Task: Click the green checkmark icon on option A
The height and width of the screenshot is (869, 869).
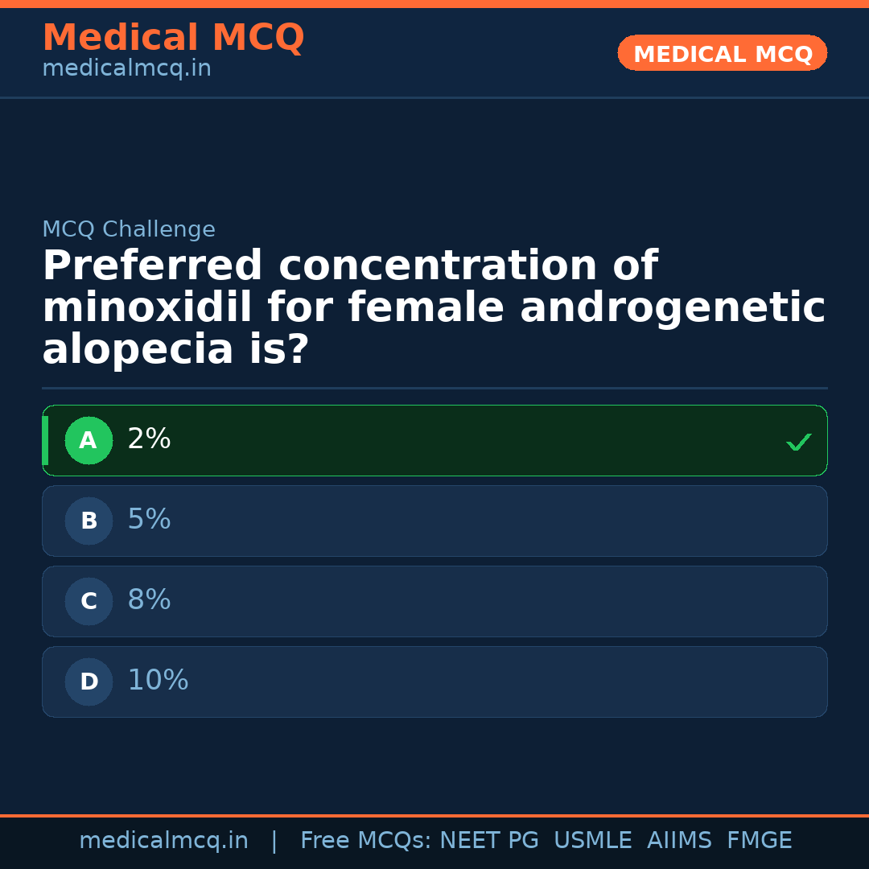Action: pyautogui.click(x=798, y=442)
